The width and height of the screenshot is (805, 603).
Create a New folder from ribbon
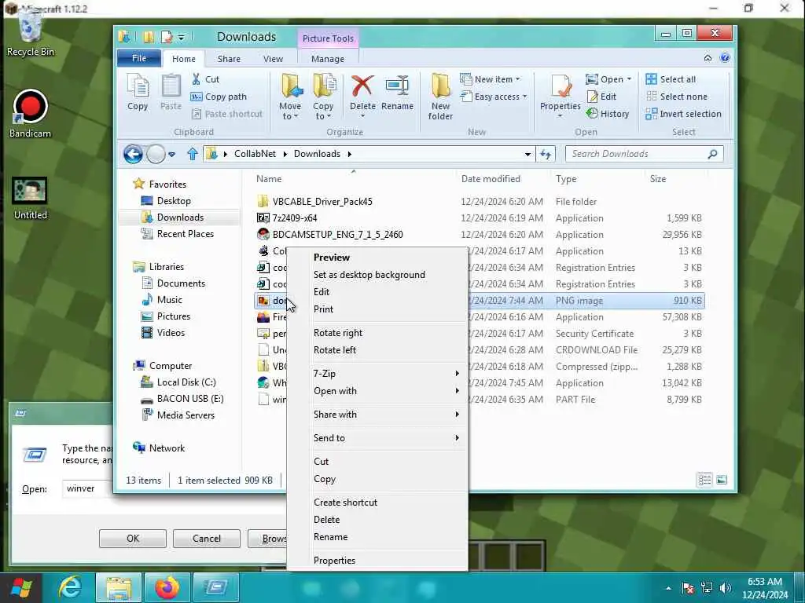[x=440, y=97]
